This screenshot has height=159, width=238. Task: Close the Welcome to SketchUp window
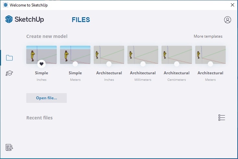pyautogui.click(x=232, y=5)
